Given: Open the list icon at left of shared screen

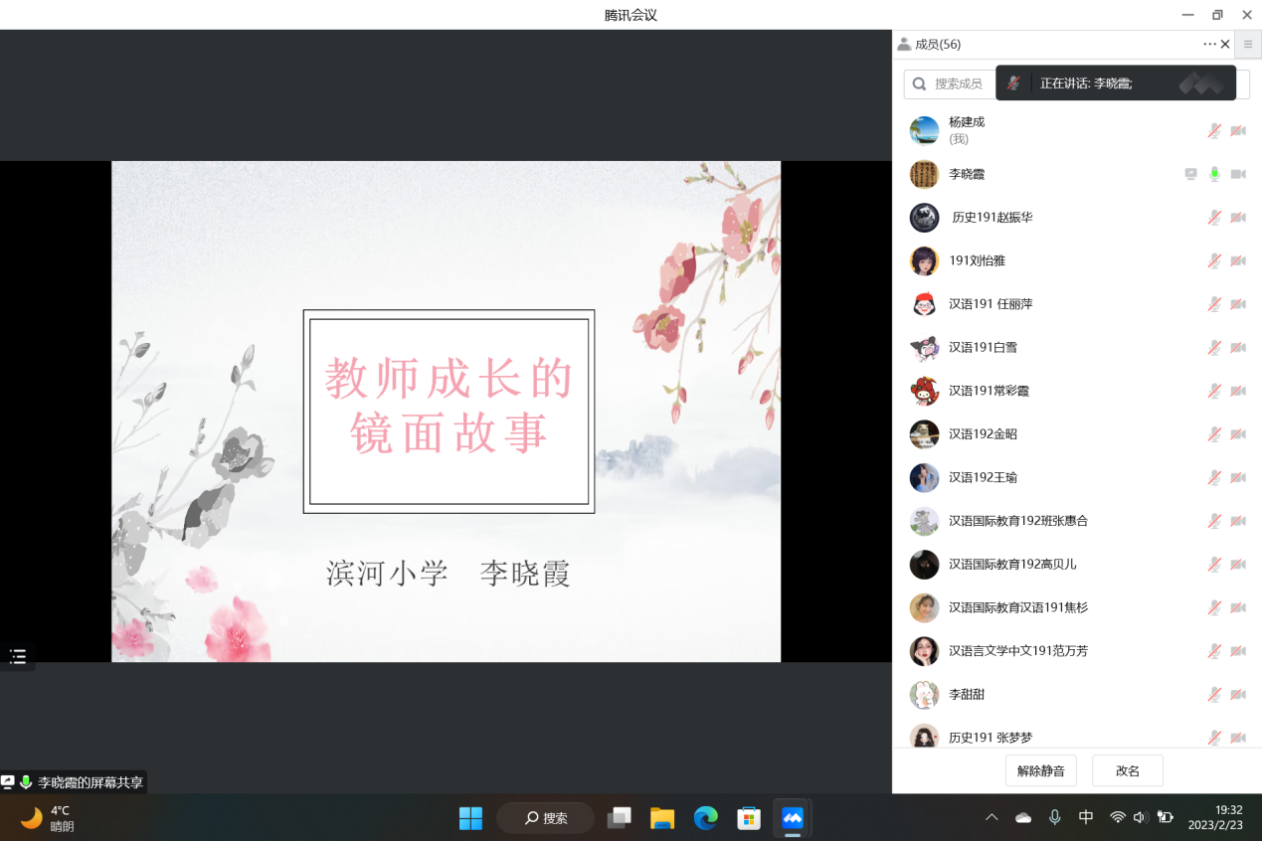Looking at the screenshot, I should tap(18, 656).
